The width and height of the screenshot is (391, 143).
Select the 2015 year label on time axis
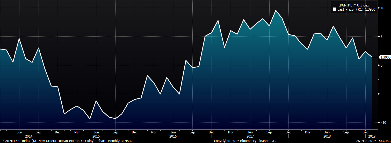96,136
